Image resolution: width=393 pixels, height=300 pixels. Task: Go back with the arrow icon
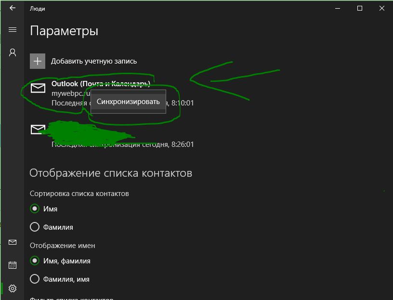coord(13,8)
